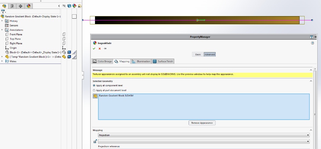Select the Random Gradient Block root assembly

click(33, 17)
